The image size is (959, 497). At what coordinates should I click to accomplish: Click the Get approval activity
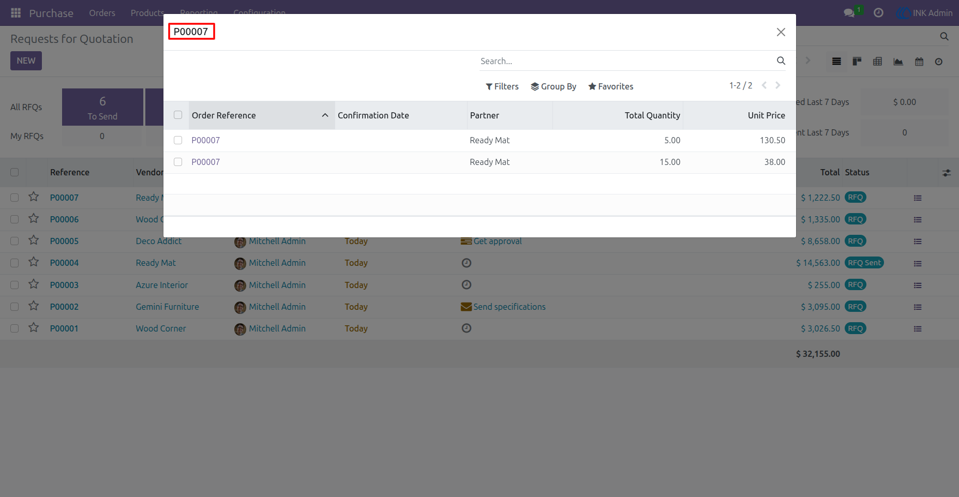coord(498,241)
